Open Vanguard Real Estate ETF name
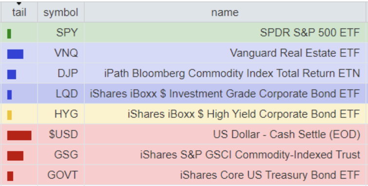The image size is (368, 186). click(x=295, y=53)
